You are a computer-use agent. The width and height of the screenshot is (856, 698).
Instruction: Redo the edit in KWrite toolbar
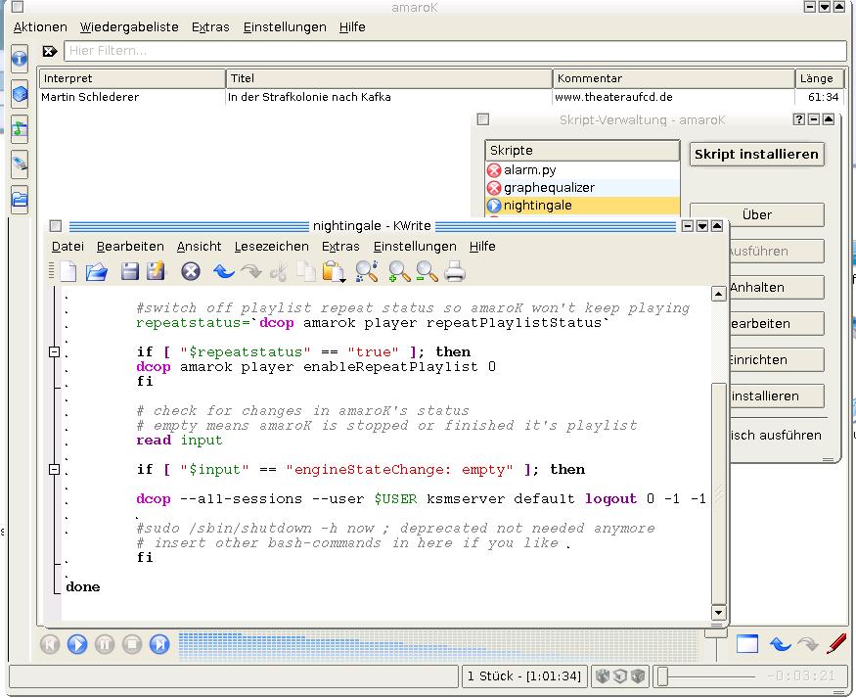tap(251, 271)
